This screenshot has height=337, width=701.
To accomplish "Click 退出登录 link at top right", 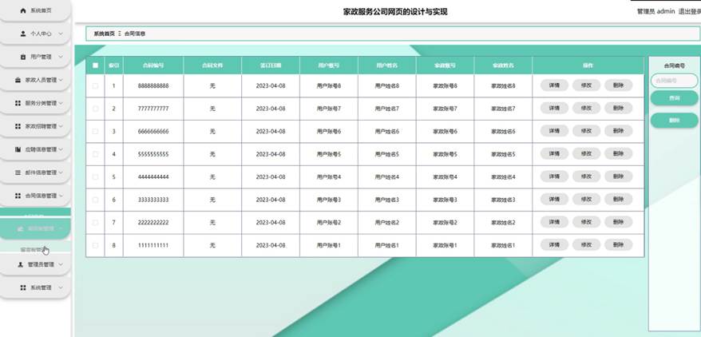I will 689,12.
